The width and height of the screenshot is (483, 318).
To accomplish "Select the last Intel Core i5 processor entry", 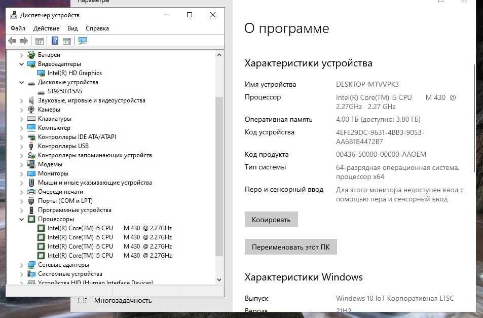I will (x=109, y=256).
